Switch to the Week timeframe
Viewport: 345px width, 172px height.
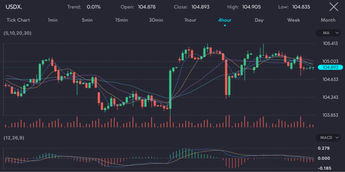(293, 20)
